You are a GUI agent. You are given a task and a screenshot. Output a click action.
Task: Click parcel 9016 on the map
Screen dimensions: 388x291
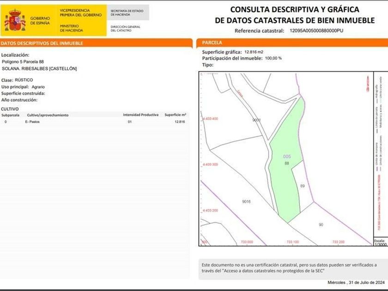(x=246, y=202)
